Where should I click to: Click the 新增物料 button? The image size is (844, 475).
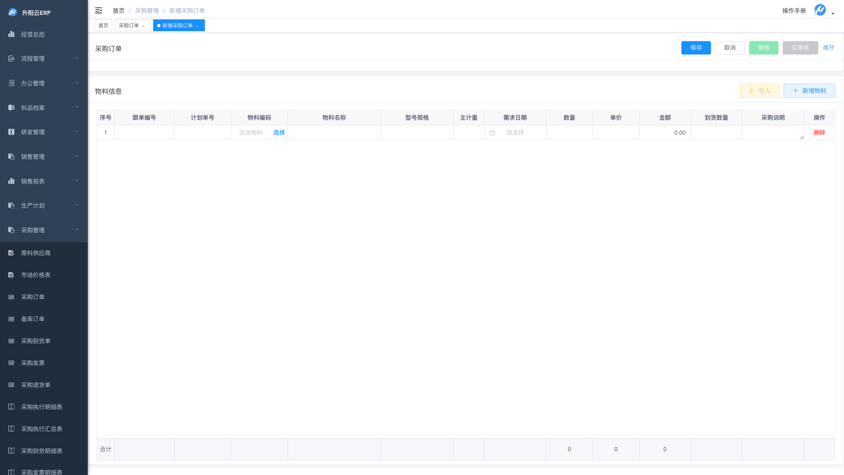click(809, 91)
